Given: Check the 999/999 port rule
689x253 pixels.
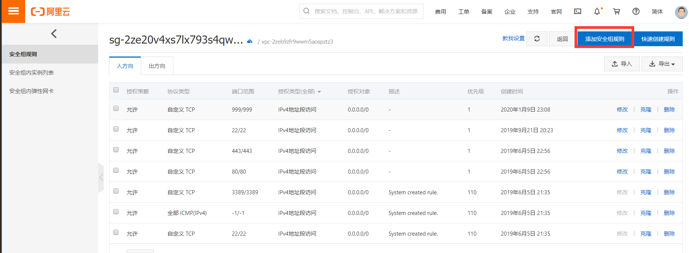Looking at the screenshot, I should [116, 108].
